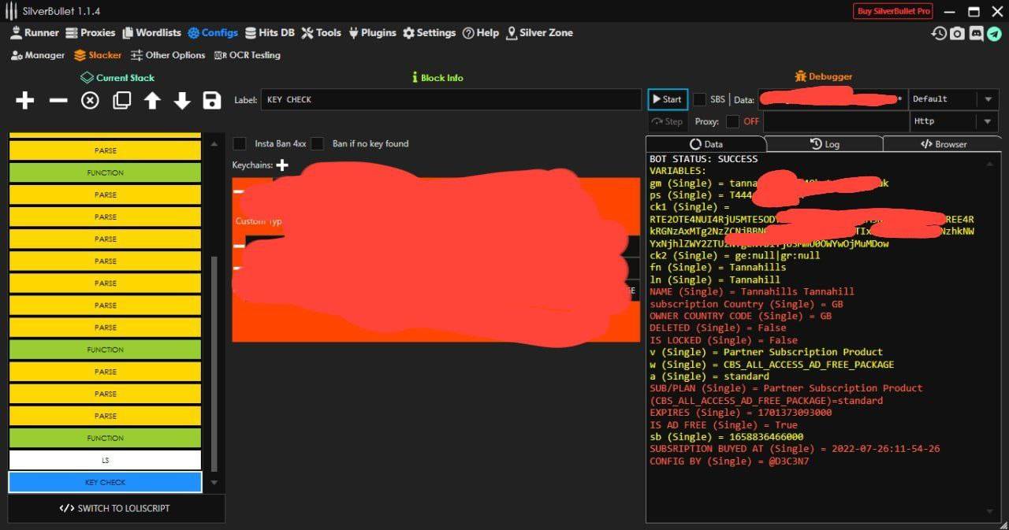Viewport: 1009px width, 530px height.
Task: Open the Help menu
Action: coord(481,33)
